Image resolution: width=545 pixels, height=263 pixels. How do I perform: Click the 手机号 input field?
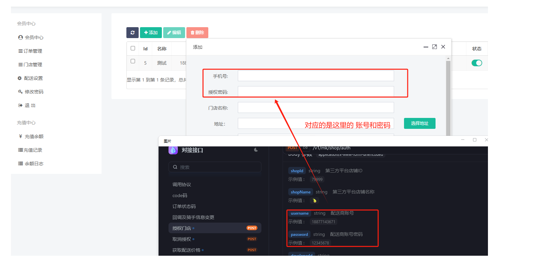(316, 76)
